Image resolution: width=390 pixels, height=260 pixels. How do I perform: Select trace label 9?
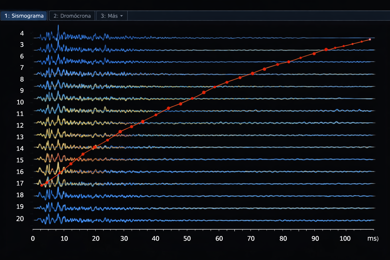pyautogui.click(x=22, y=90)
